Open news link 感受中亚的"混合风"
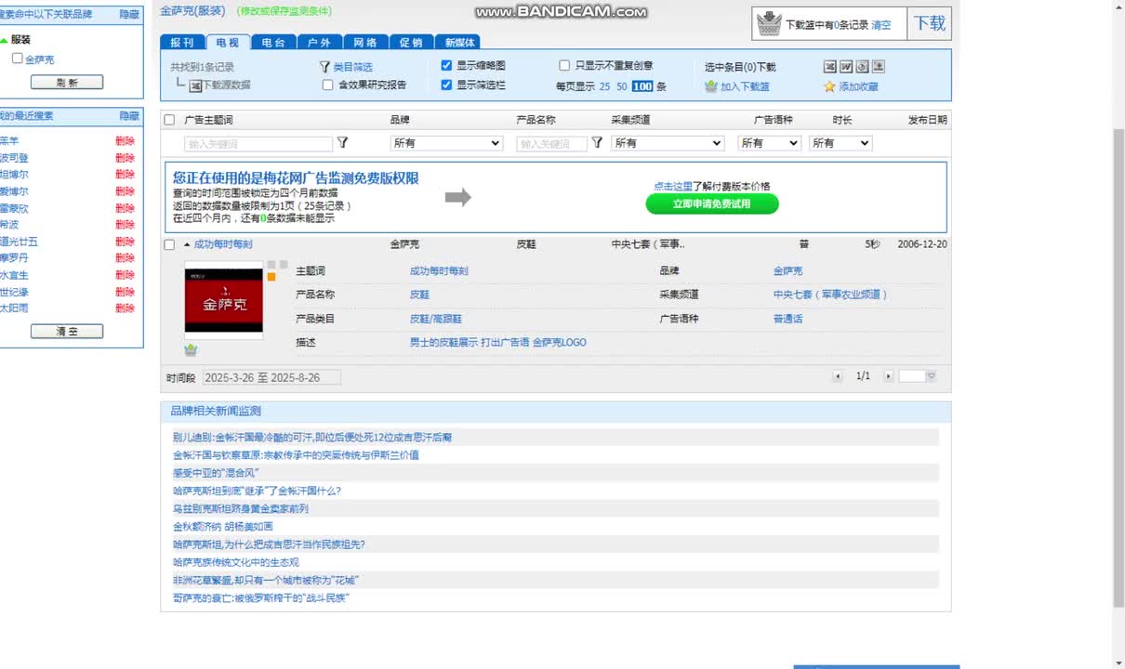1125x669 pixels. pyautogui.click(x=216, y=473)
